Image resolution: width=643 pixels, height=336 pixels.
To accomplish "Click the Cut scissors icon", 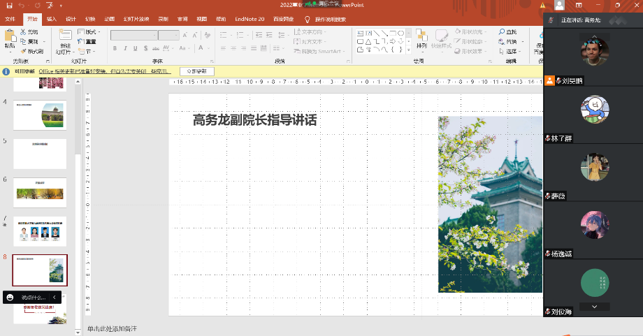I will [x=23, y=32].
